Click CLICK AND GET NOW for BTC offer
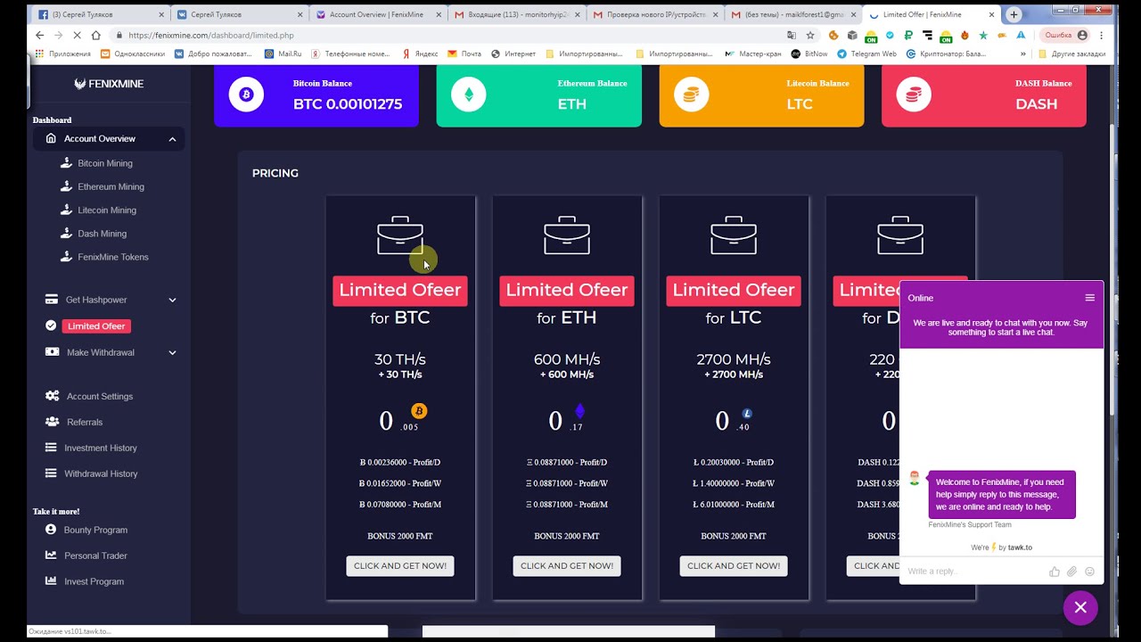Image resolution: width=1141 pixels, height=642 pixels. pyautogui.click(x=400, y=565)
